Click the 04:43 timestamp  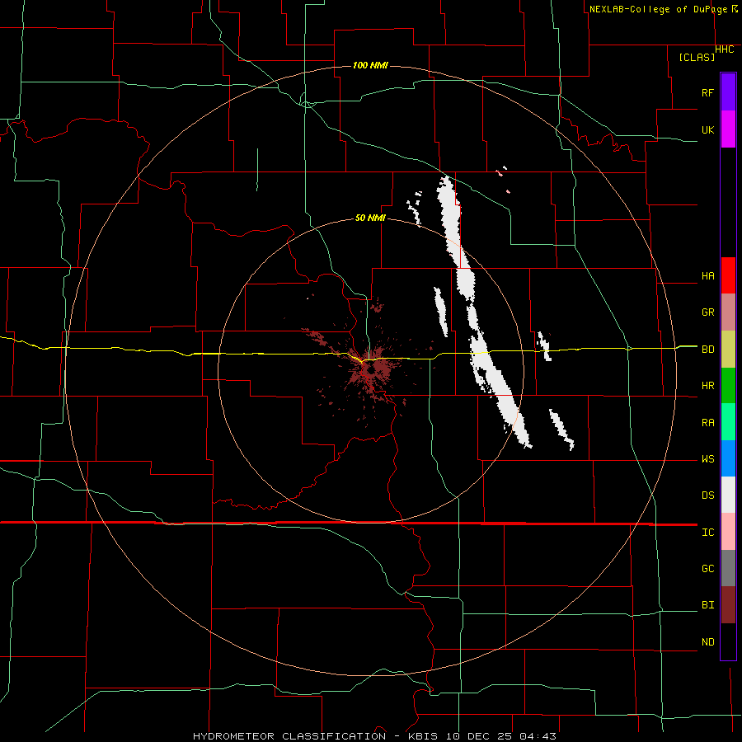click(x=538, y=736)
